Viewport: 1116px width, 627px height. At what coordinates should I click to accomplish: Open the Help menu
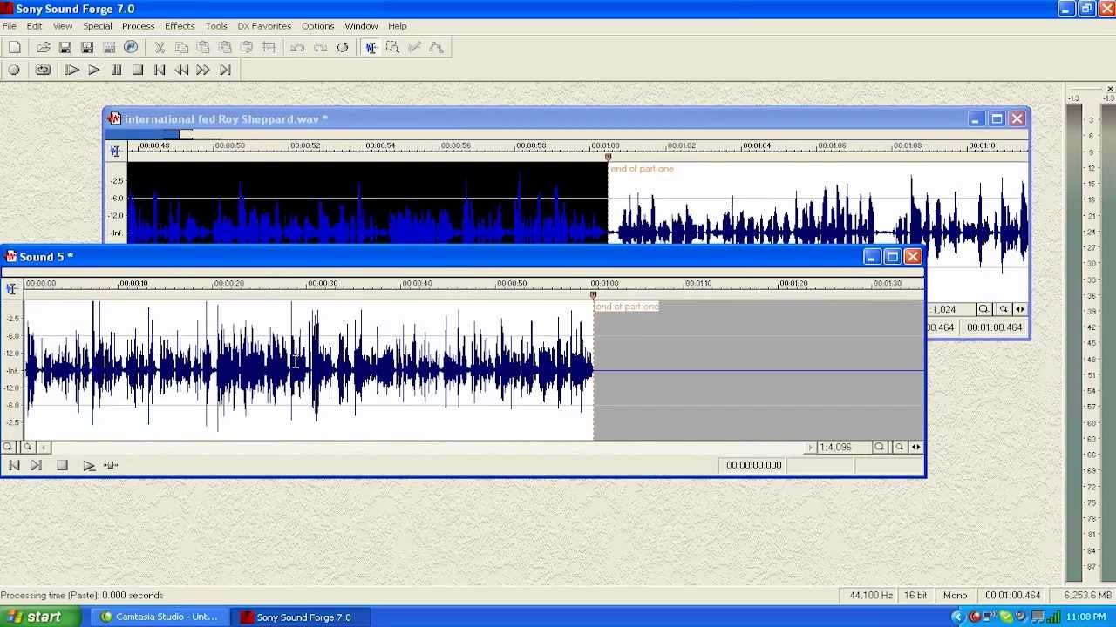click(x=397, y=26)
